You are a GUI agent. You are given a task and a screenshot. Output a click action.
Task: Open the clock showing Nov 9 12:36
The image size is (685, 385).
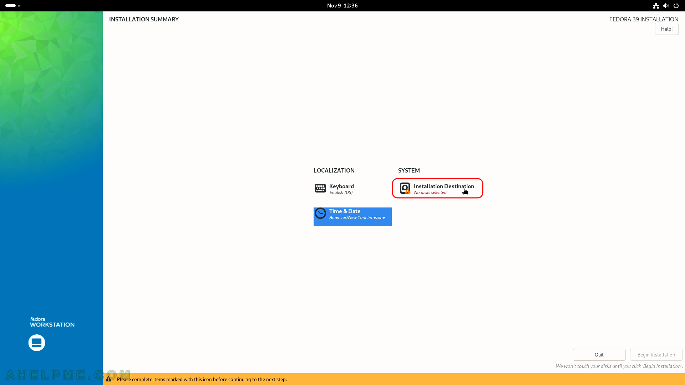(x=342, y=6)
